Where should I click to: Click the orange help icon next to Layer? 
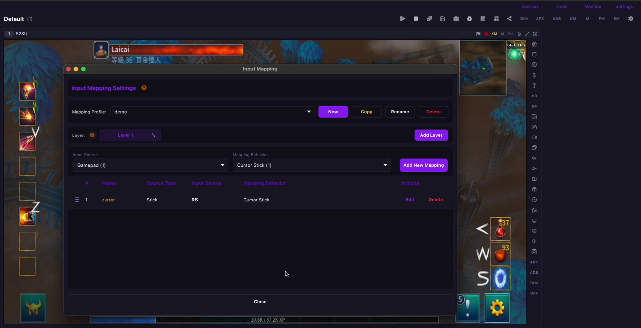92,135
